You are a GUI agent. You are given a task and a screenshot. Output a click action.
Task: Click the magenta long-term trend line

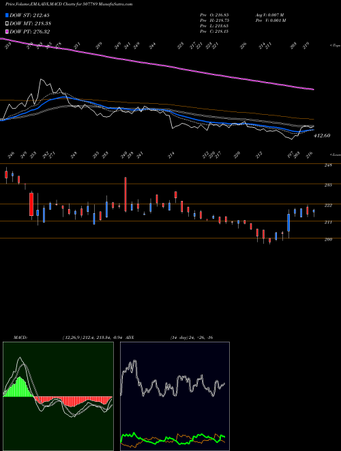click(157, 64)
